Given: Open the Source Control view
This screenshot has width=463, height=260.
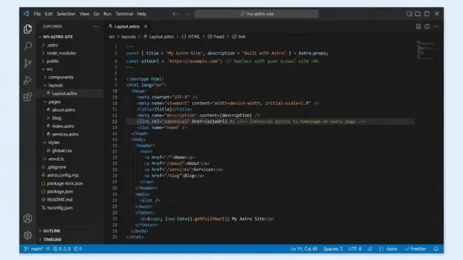Looking at the screenshot, I should [x=28, y=63].
